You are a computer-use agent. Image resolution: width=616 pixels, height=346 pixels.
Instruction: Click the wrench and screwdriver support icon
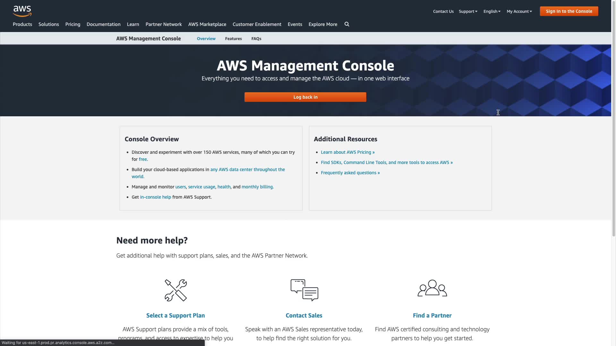coord(175,290)
